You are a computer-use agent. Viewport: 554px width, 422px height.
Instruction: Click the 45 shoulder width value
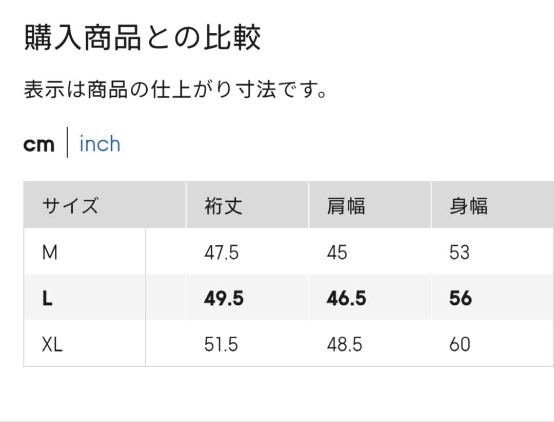[337, 252]
